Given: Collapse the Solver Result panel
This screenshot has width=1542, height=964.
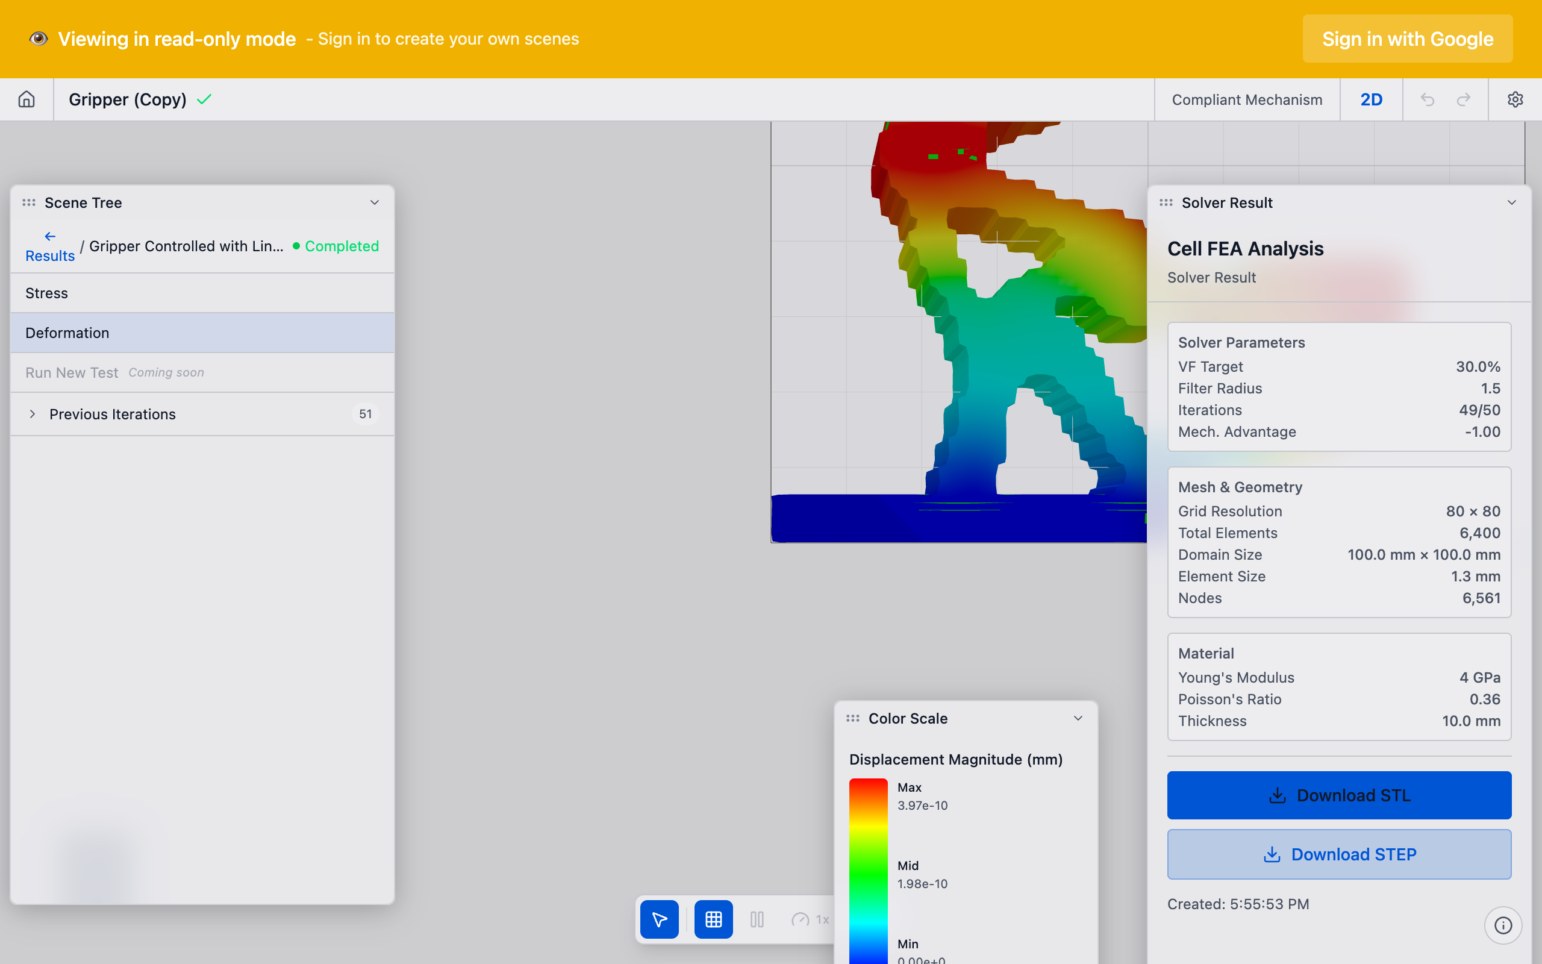Looking at the screenshot, I should [1511, 203].
